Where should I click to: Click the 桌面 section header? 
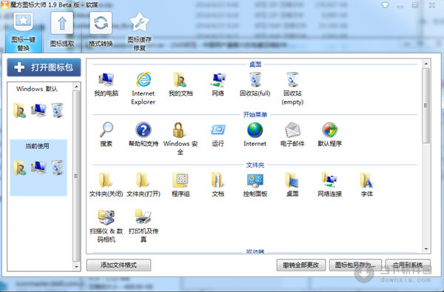tap(255, 64)
